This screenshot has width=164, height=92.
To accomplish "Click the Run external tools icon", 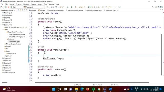I will tap(76, 7).
